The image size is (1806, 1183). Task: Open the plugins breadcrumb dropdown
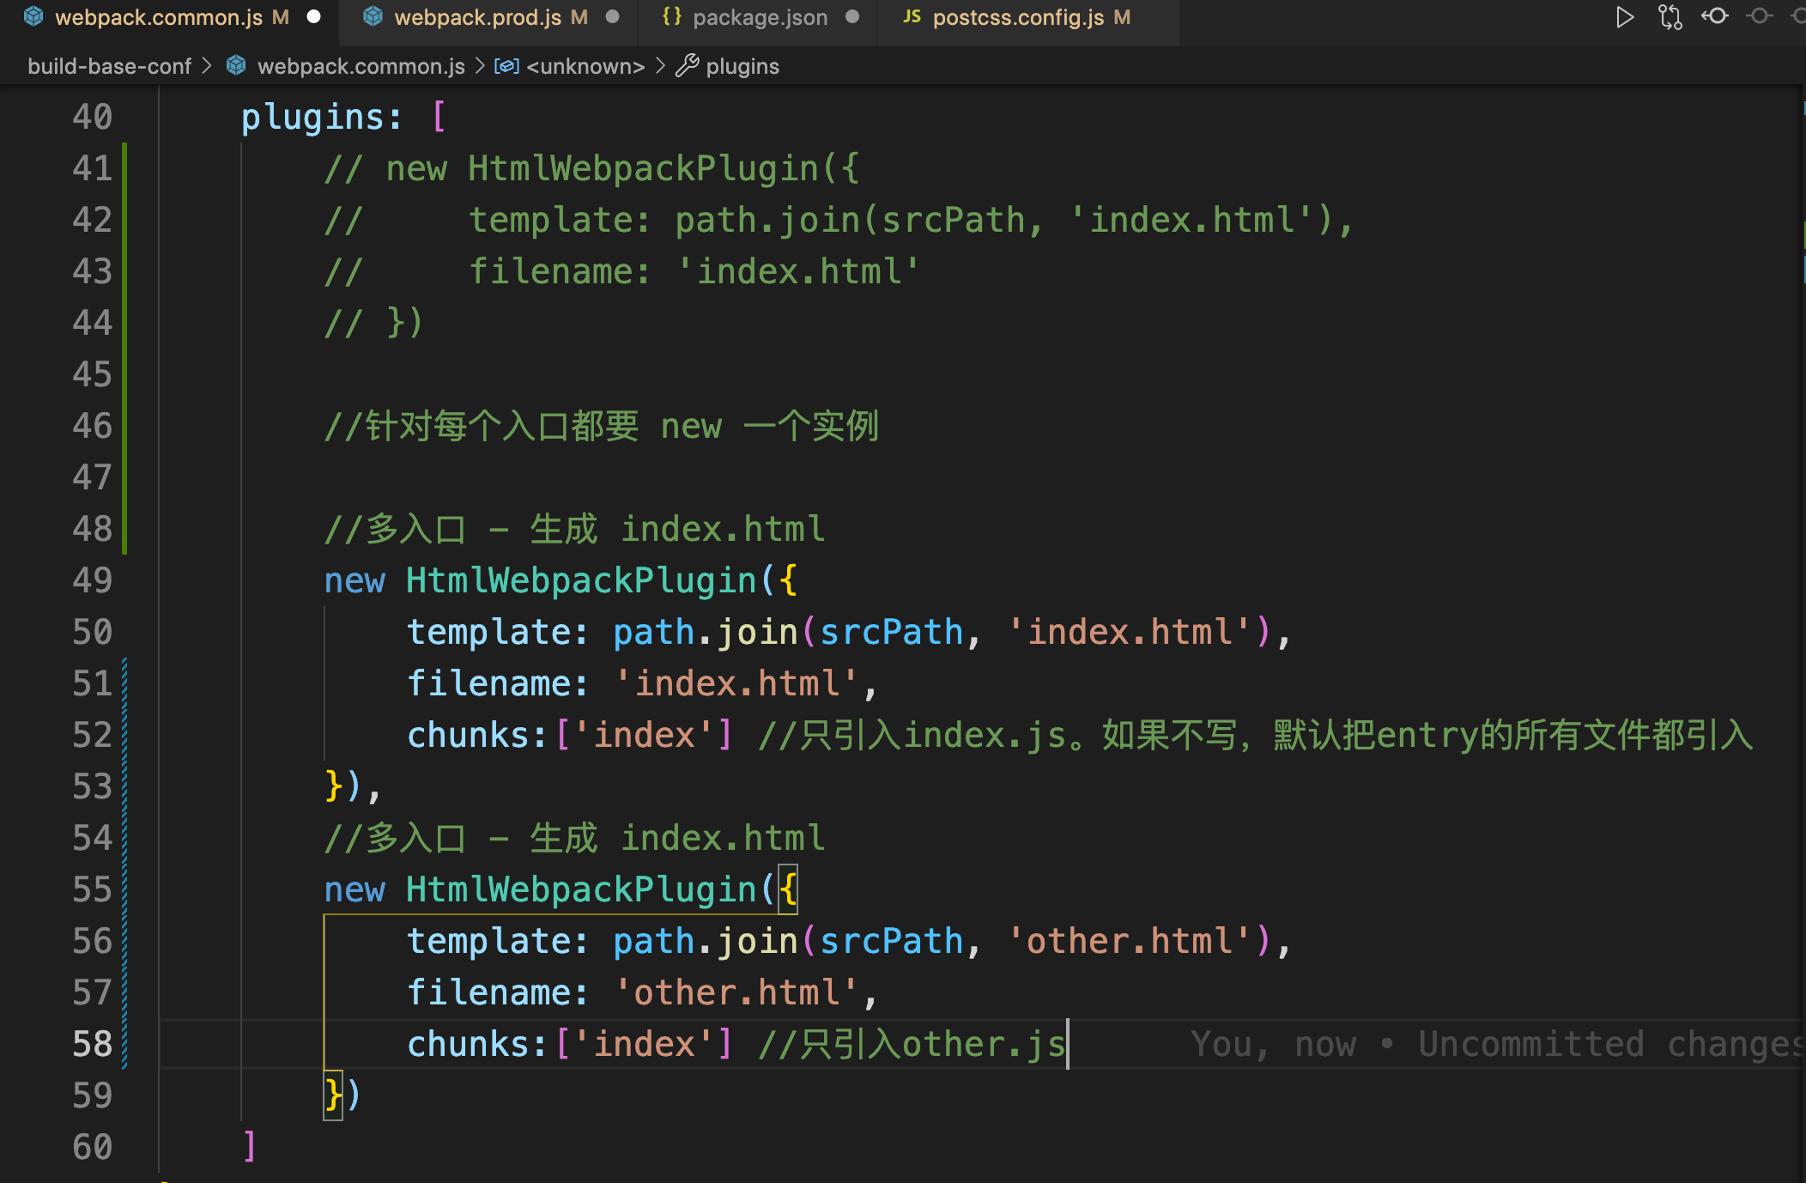tap(743, 66)
